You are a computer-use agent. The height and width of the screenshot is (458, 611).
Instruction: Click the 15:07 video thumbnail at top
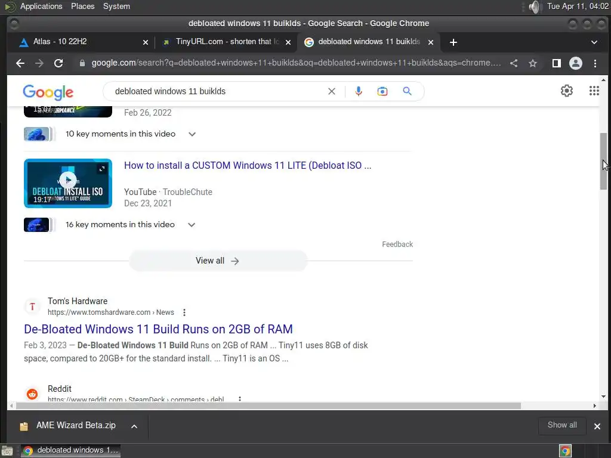68,112
